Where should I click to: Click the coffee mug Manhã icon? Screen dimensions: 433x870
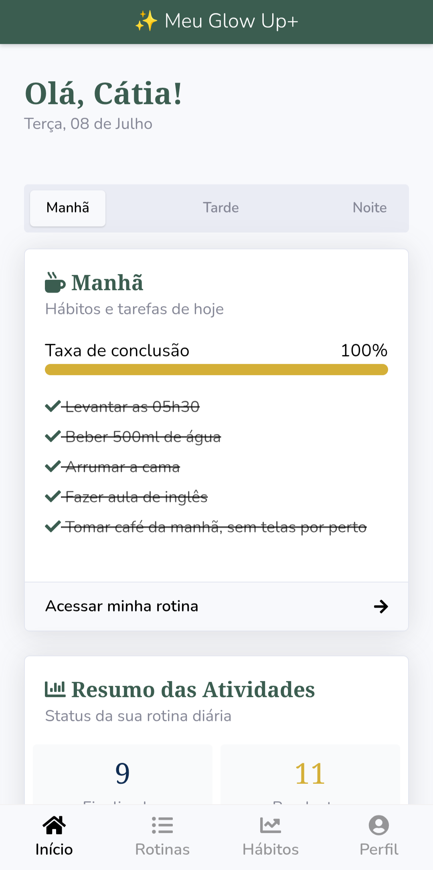tap(55, 283)
